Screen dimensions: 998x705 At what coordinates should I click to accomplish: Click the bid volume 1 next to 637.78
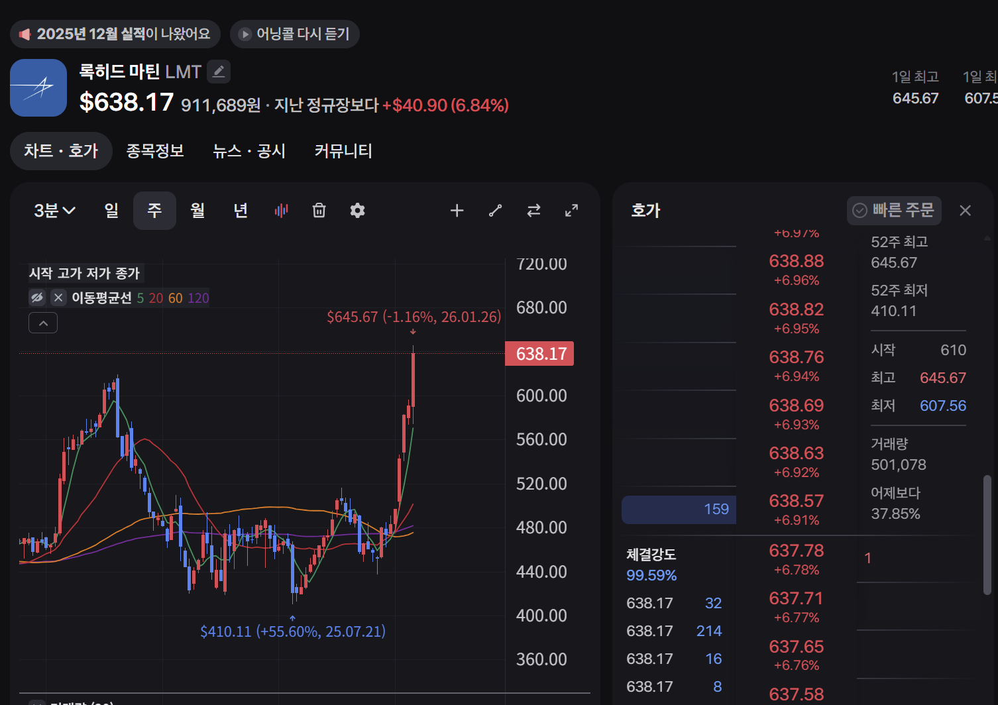click(x=867, y=559)
